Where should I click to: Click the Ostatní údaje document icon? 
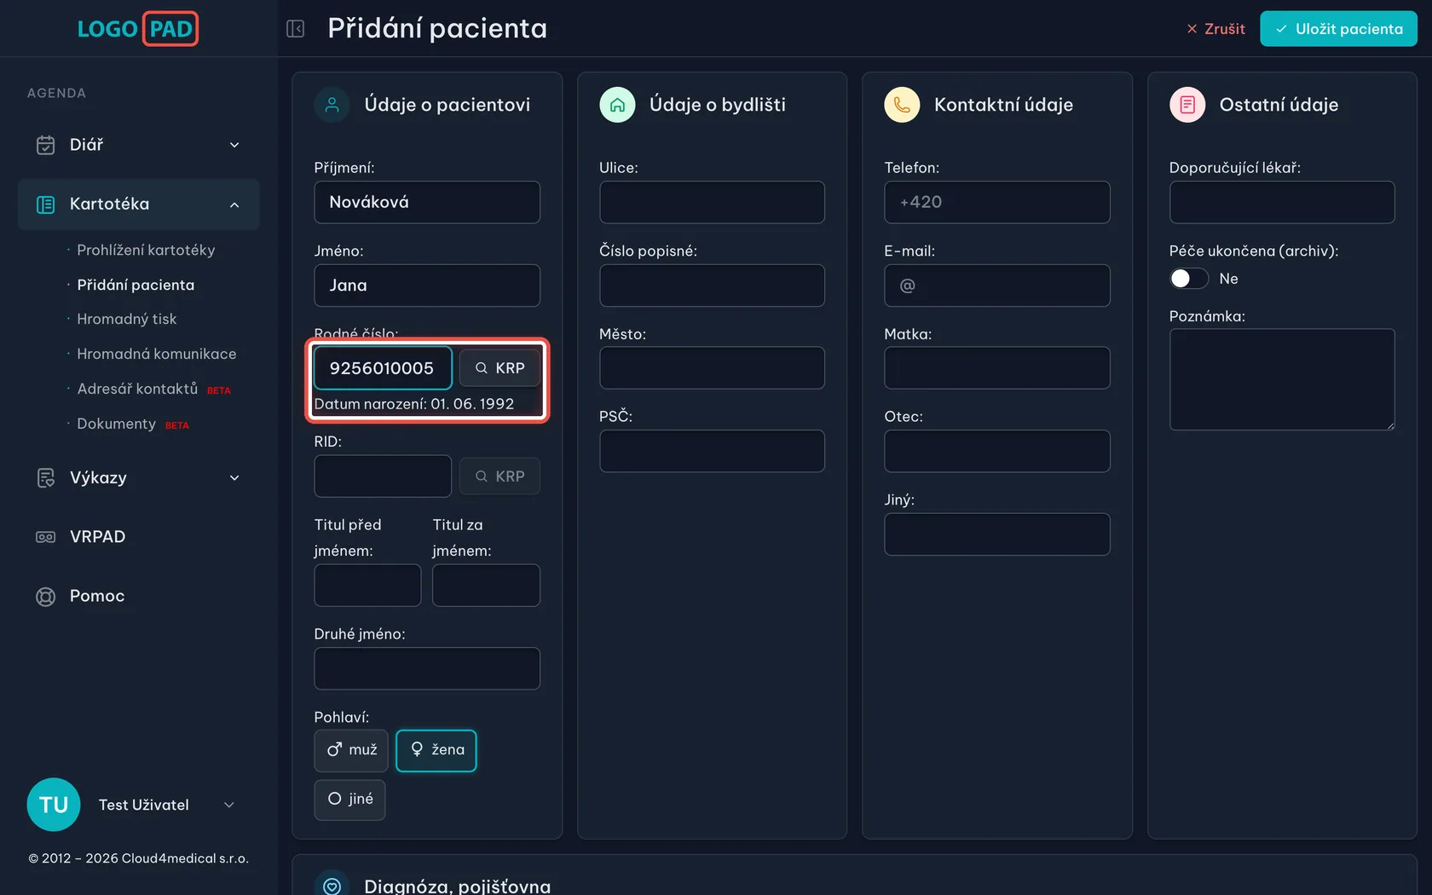tap(1187, 105)
